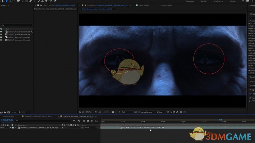Mute audio of DiabloIV_Announce_Cinematic layer
Screen dimensions: 255x143
tap(3, 128)
